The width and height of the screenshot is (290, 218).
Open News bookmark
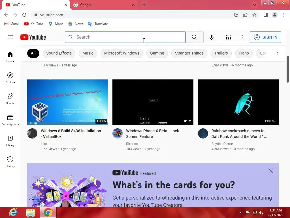click(x=76, y=24)
